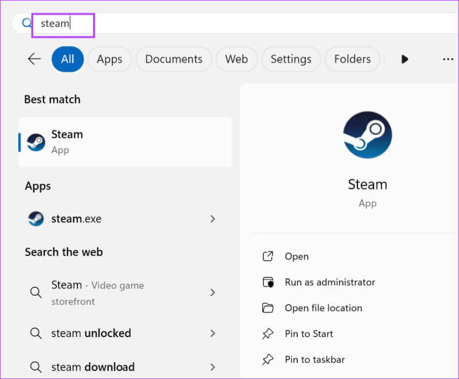Show more filters with play arrow
Viewport: 459px width, 379px height.
tap(405, 59)
